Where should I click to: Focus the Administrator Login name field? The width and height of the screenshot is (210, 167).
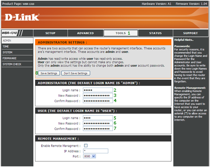pos(98,90)
